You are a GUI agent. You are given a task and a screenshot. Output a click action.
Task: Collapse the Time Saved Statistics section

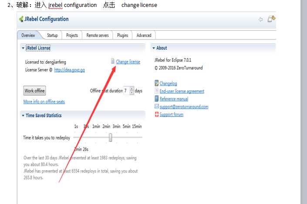23,115
